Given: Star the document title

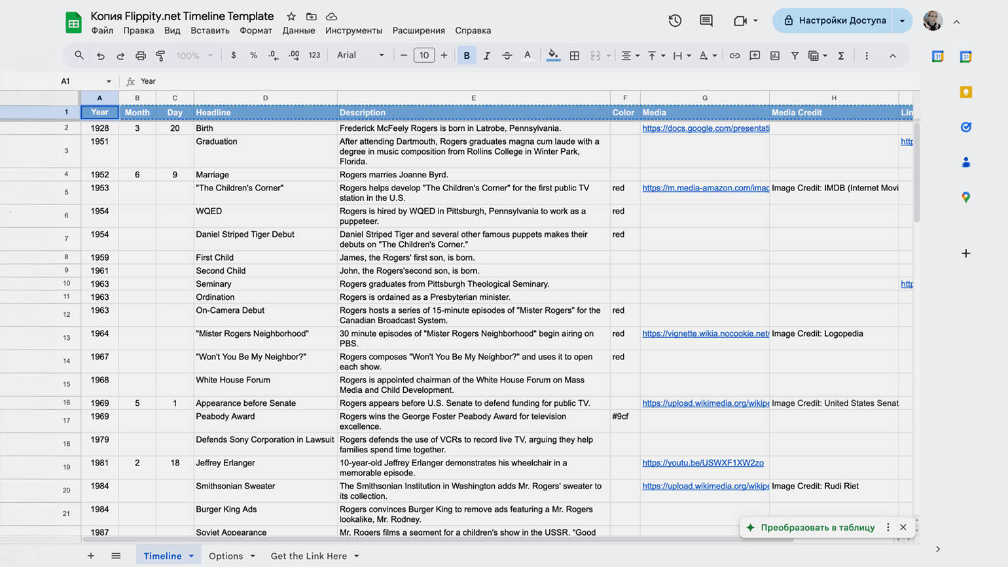Looking at the screenshot, I should [291, 16].
